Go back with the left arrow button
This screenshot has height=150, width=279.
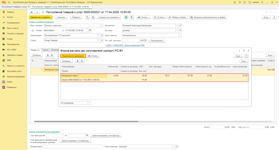[32, 12]
